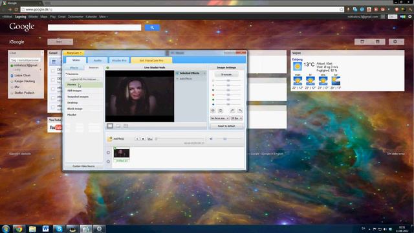The height and width of the screenshot is (233, 414).
Task: Open the iGoogle Start dropdown button
Action: 60,41
